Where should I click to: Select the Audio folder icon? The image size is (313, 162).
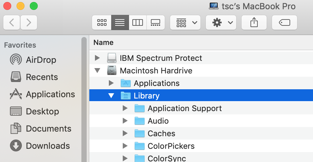click(140, 121)
